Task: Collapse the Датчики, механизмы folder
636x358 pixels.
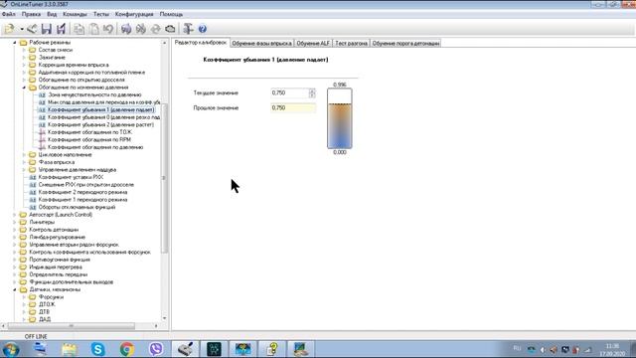Action: [x=15, y=289]
